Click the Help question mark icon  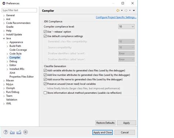click(6, 132)
